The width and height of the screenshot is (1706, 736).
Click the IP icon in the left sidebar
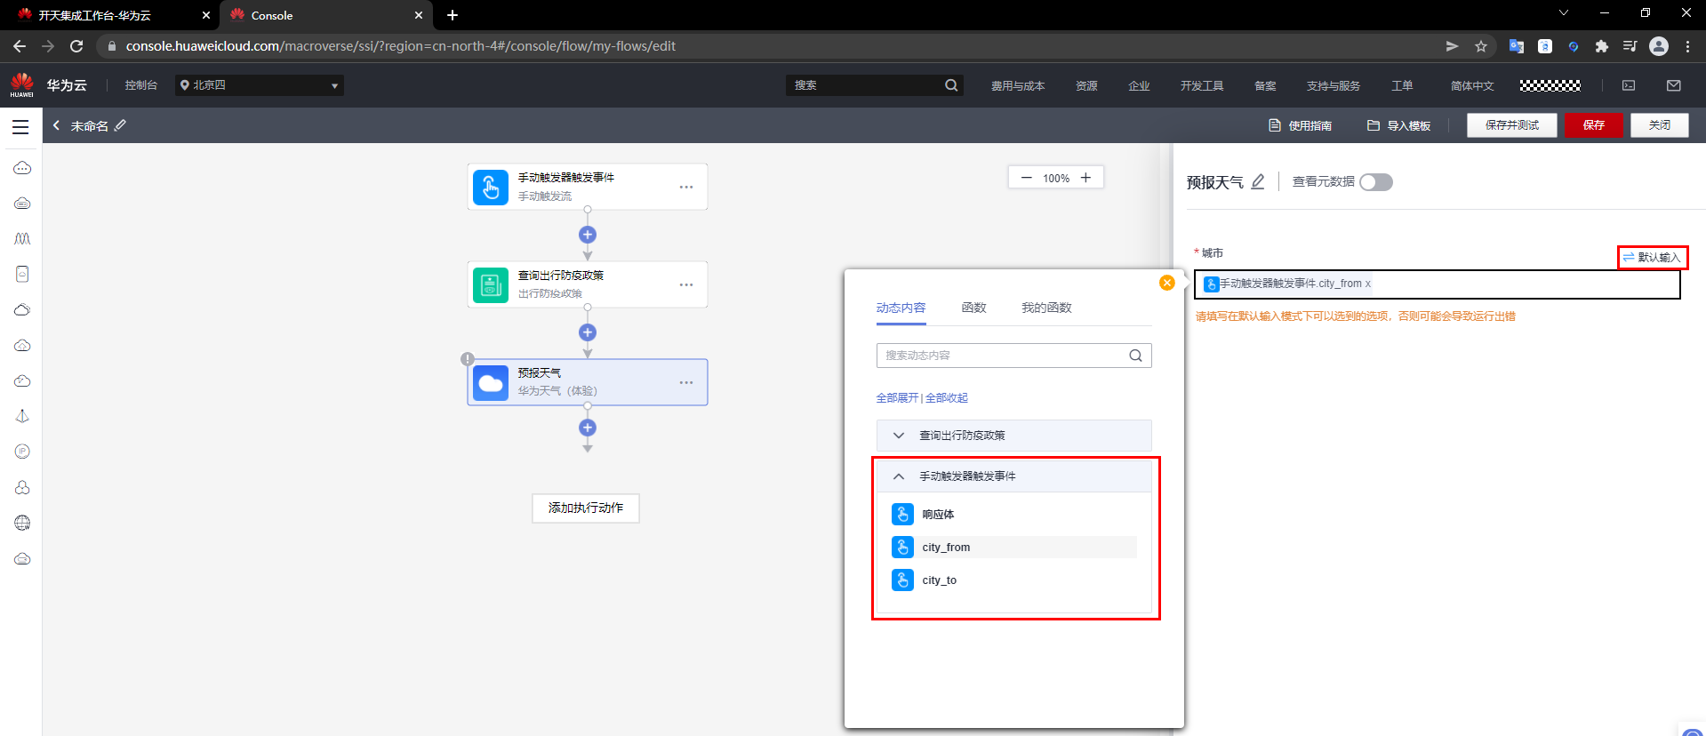[x=22, y=452]
